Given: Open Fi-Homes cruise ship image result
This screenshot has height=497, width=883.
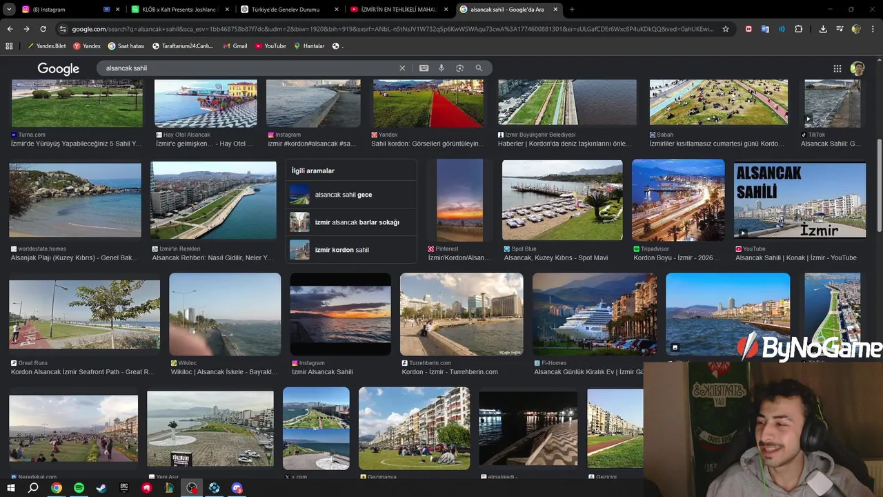Looking at the screenshot, I should pos(594,314).
